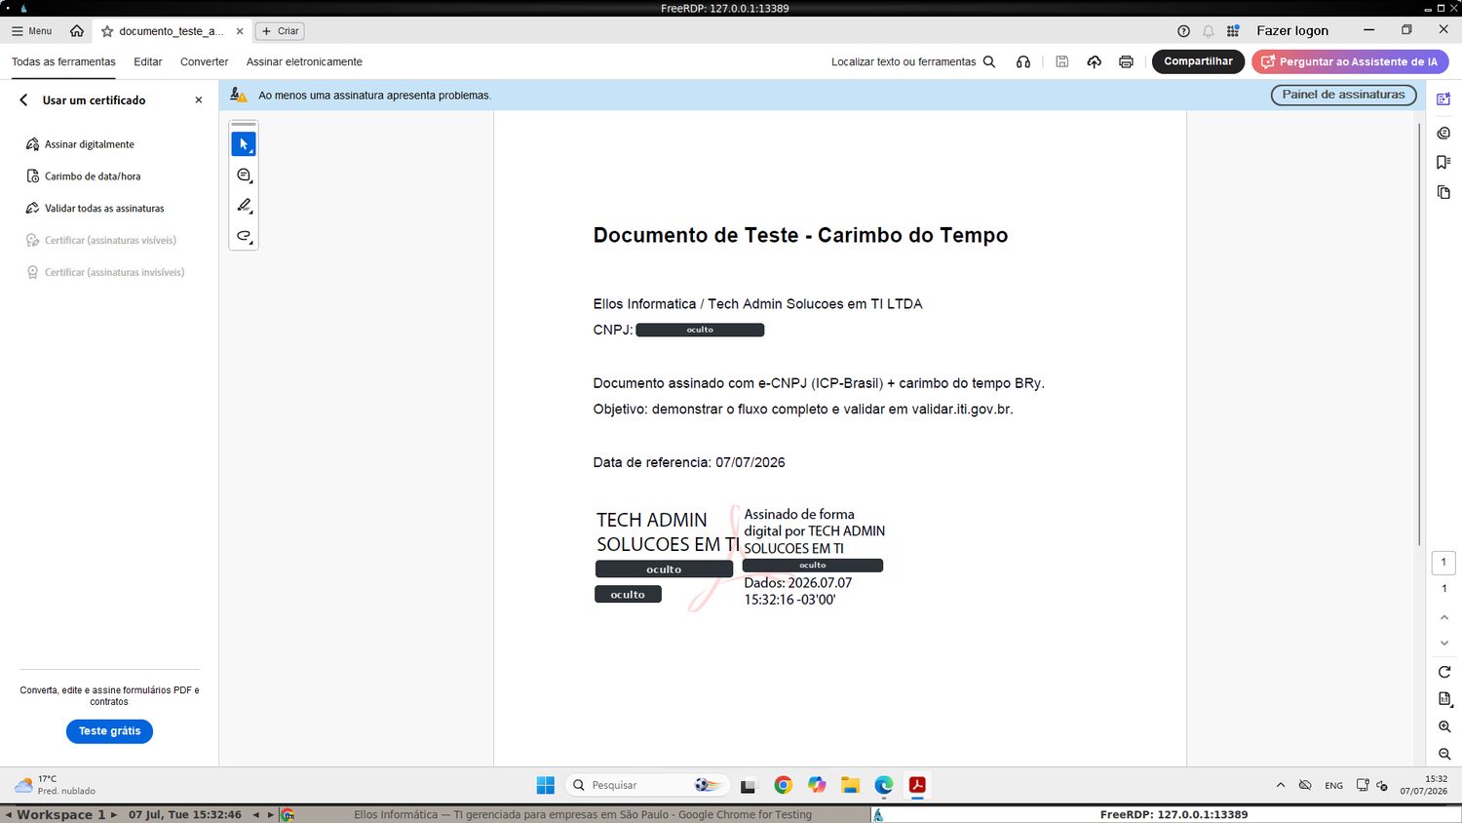The height and width of the screenshot is (823, 1462).
Task: Open Painel de assinaturas
Action: [1343, 95]
